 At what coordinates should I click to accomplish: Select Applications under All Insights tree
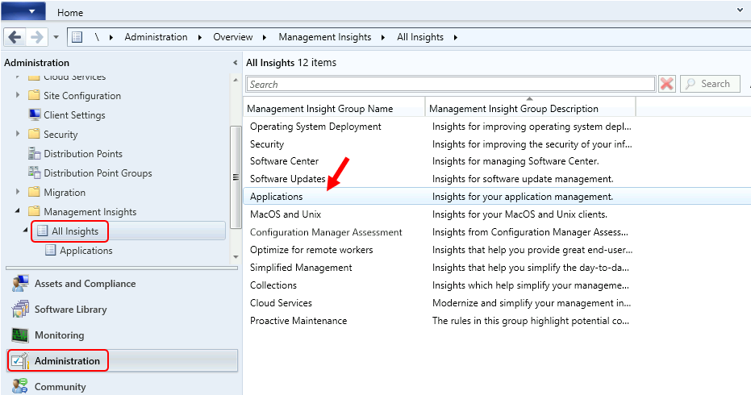click(86, 251)
